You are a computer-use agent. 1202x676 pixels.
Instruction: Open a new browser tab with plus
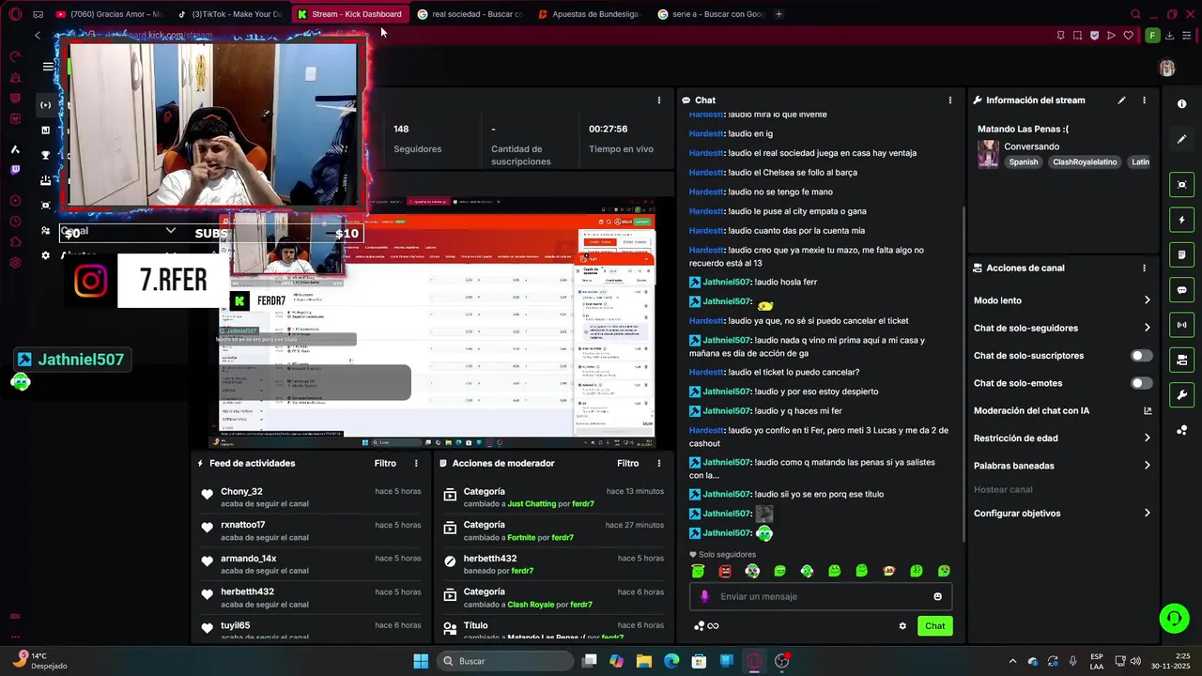tap(778, 14)
